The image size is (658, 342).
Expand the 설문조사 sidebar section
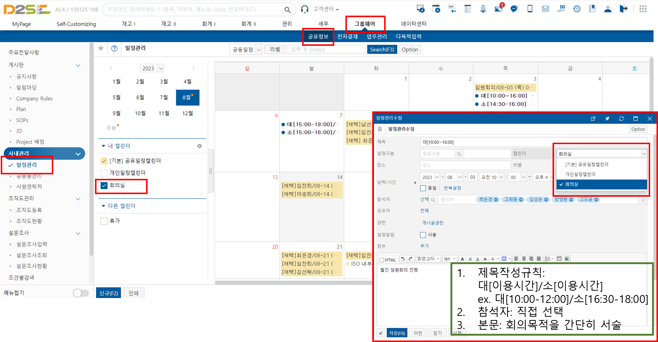[x=78, y=233]
